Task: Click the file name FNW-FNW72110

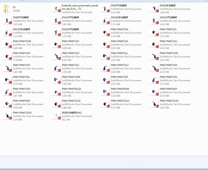Action: coord(71,101)
